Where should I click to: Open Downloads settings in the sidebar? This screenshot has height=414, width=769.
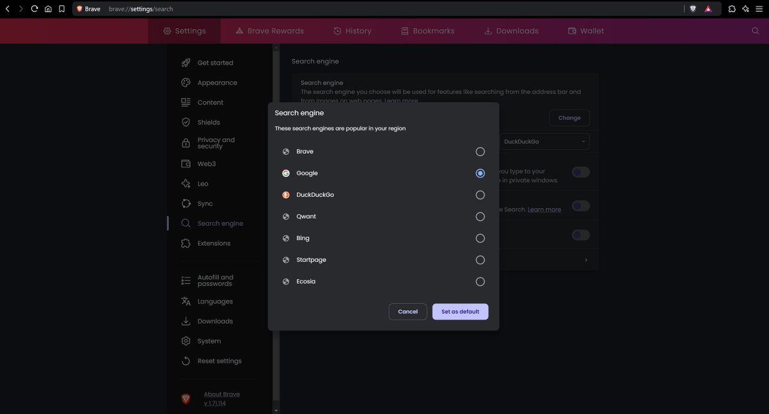215,321
